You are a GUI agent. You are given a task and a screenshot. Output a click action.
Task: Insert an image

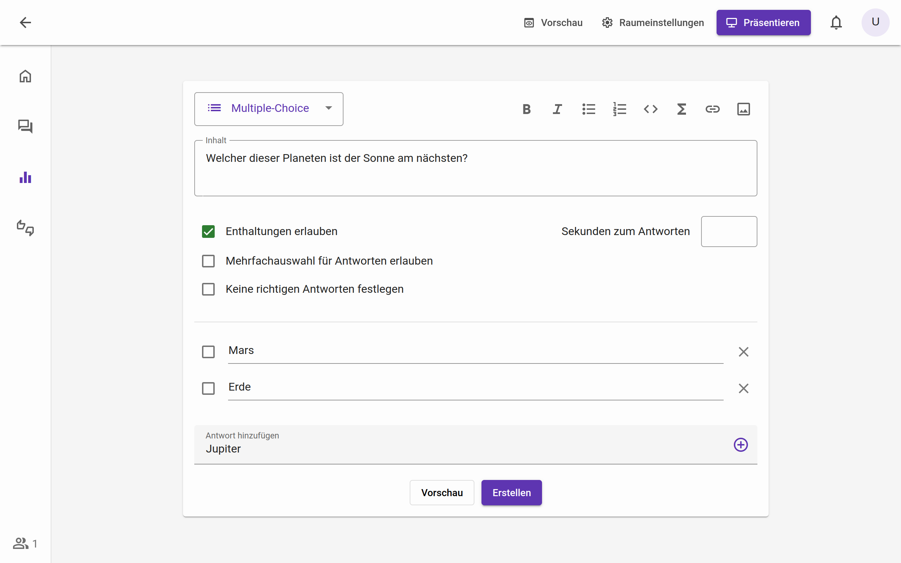pyautogui.click(x=744, y=109)
